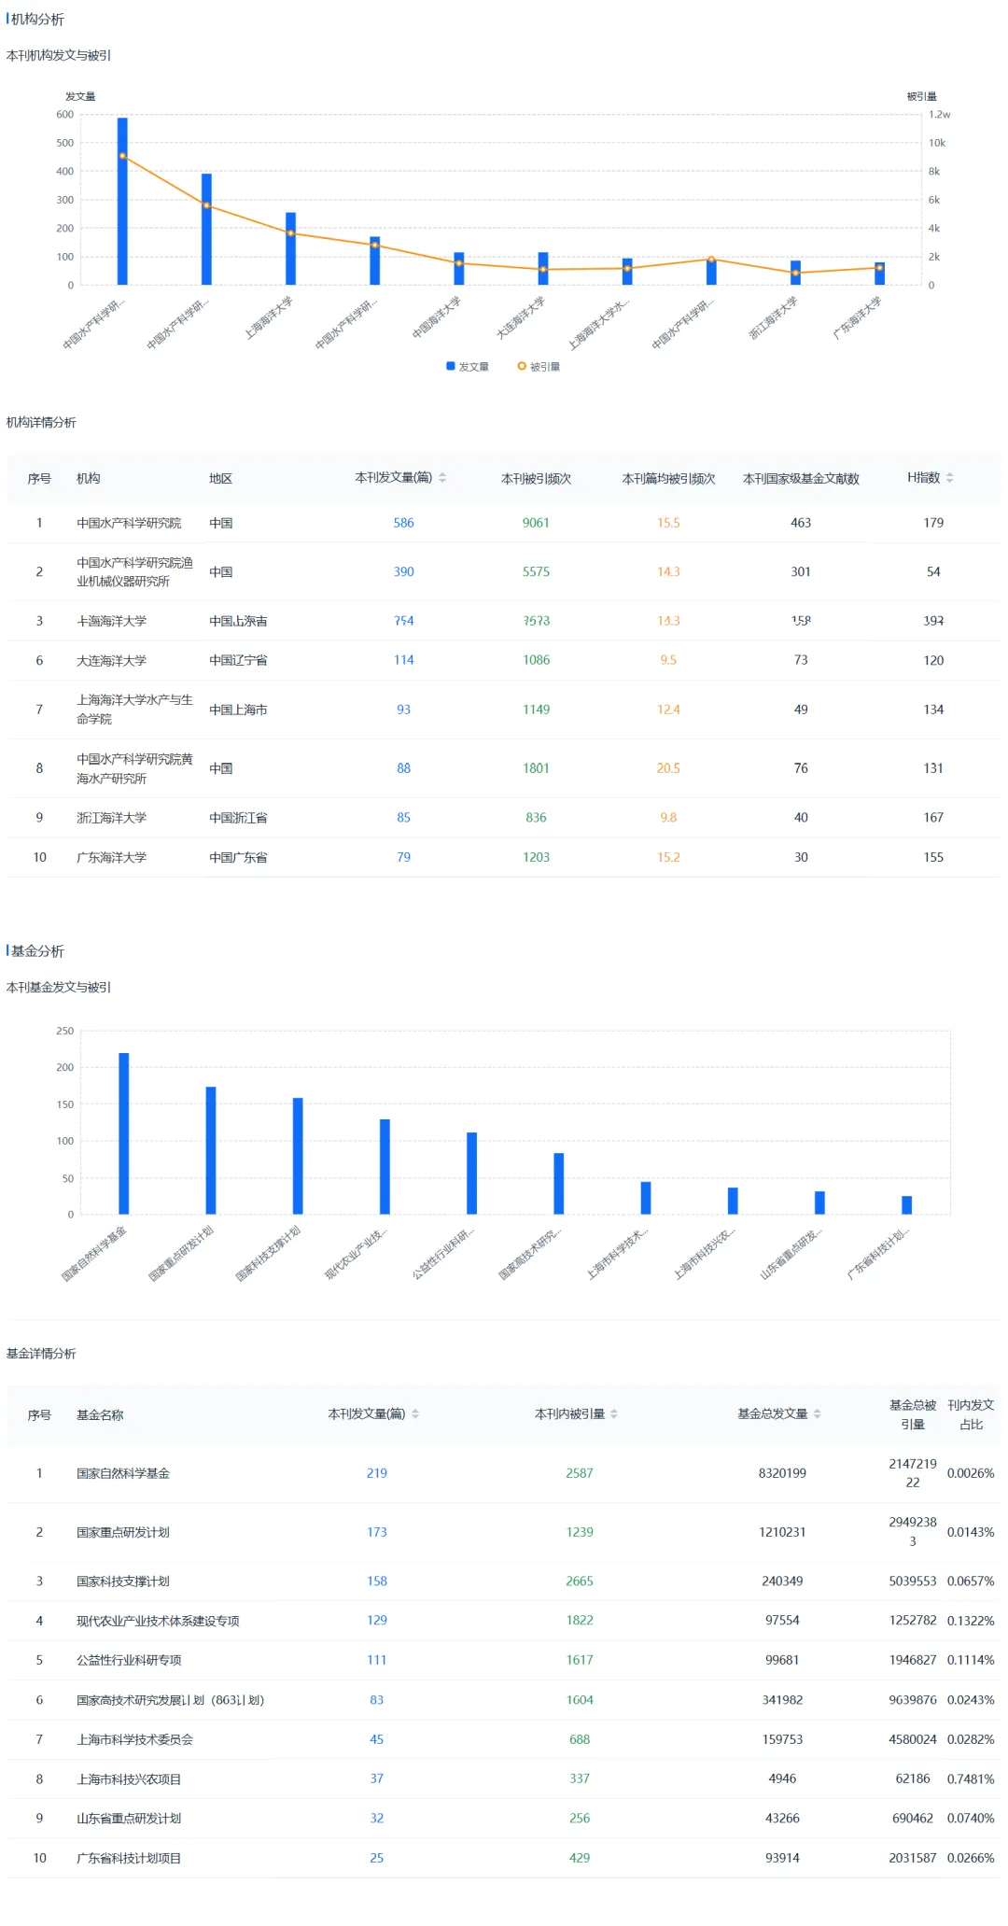Click the 国家自然科学基金 bar in fund chart
The height and width of the screenshot is (1926, 1008).
click(x=124, y=1133)
